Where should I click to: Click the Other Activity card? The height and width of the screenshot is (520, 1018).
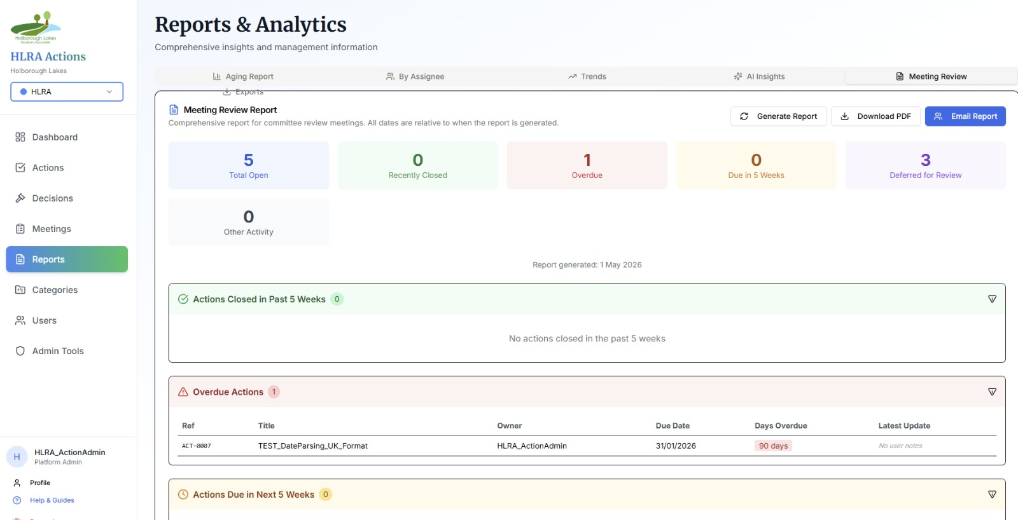pyautogui.click(x=249, y=222)
